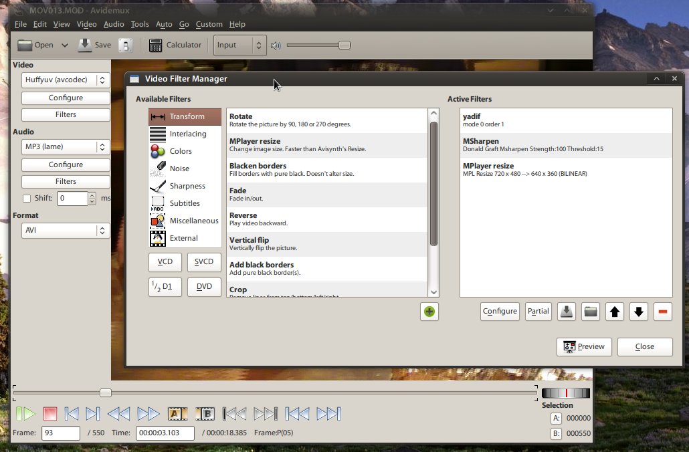Screen dimensions: 689x452
Task: Select the MSharpen active filter
Action: [566, 145]
